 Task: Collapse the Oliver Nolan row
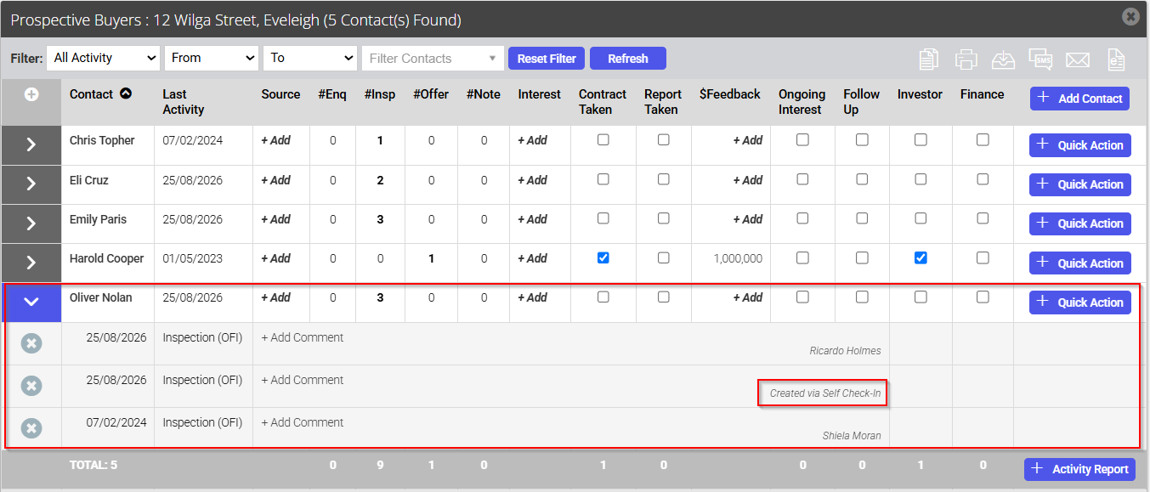pyautogui.click(x=31, y=302)
